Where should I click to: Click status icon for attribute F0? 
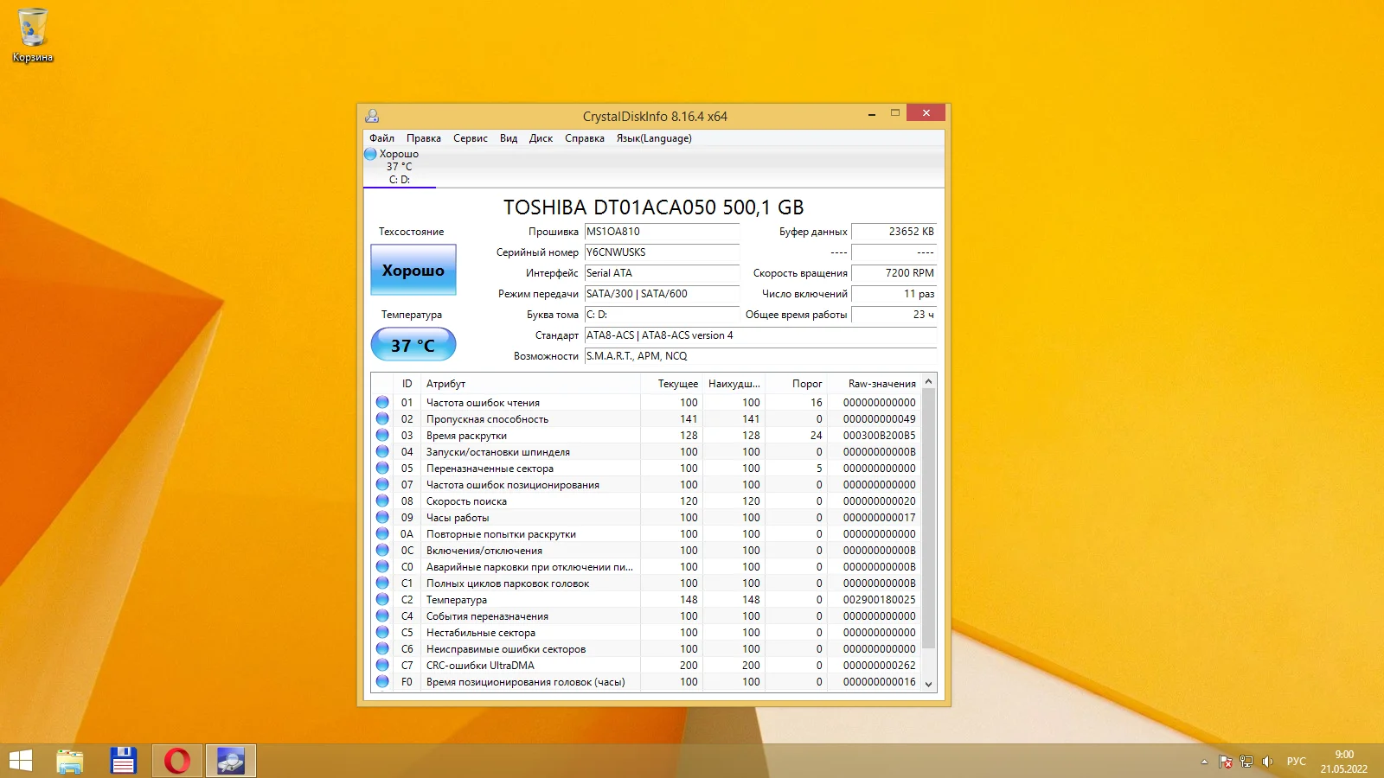(x=382, y=681)
